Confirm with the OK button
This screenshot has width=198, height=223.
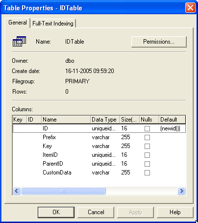tap(56, 212)
